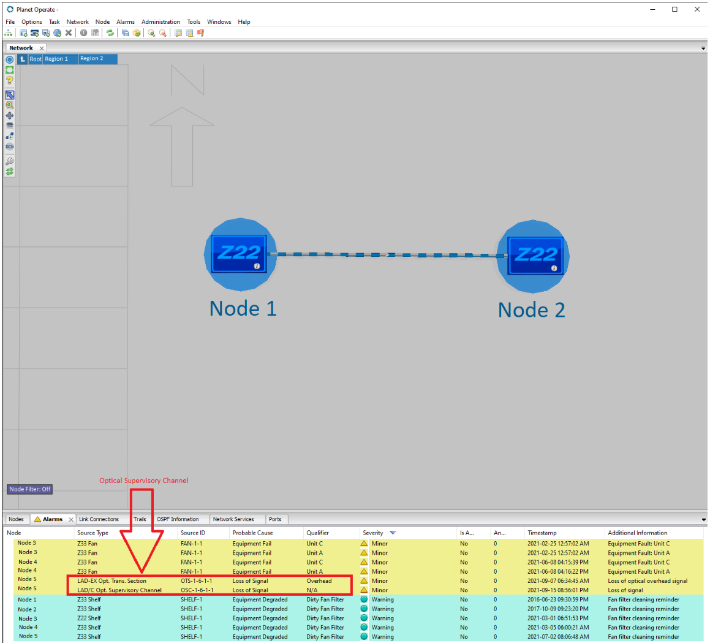Open the Root breadcrumb in the region bar
710x643 pixels.
coord(35,59)
